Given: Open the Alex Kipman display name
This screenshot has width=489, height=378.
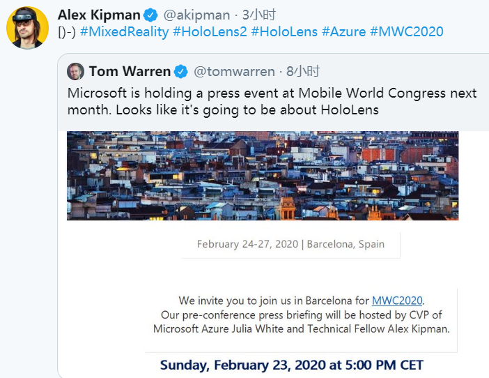Looking at the screenshot, I should (99, 15).
